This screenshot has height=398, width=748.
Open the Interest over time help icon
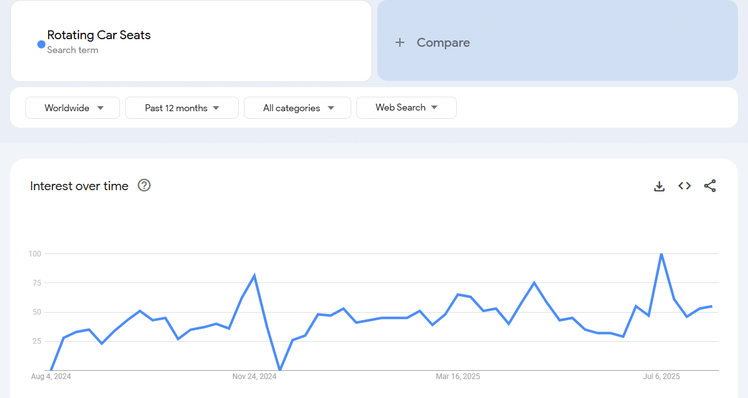[x=144, y=185]
